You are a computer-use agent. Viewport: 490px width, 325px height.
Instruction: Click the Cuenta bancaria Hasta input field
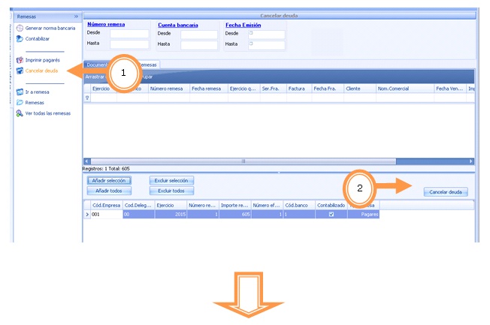point(198,44)
